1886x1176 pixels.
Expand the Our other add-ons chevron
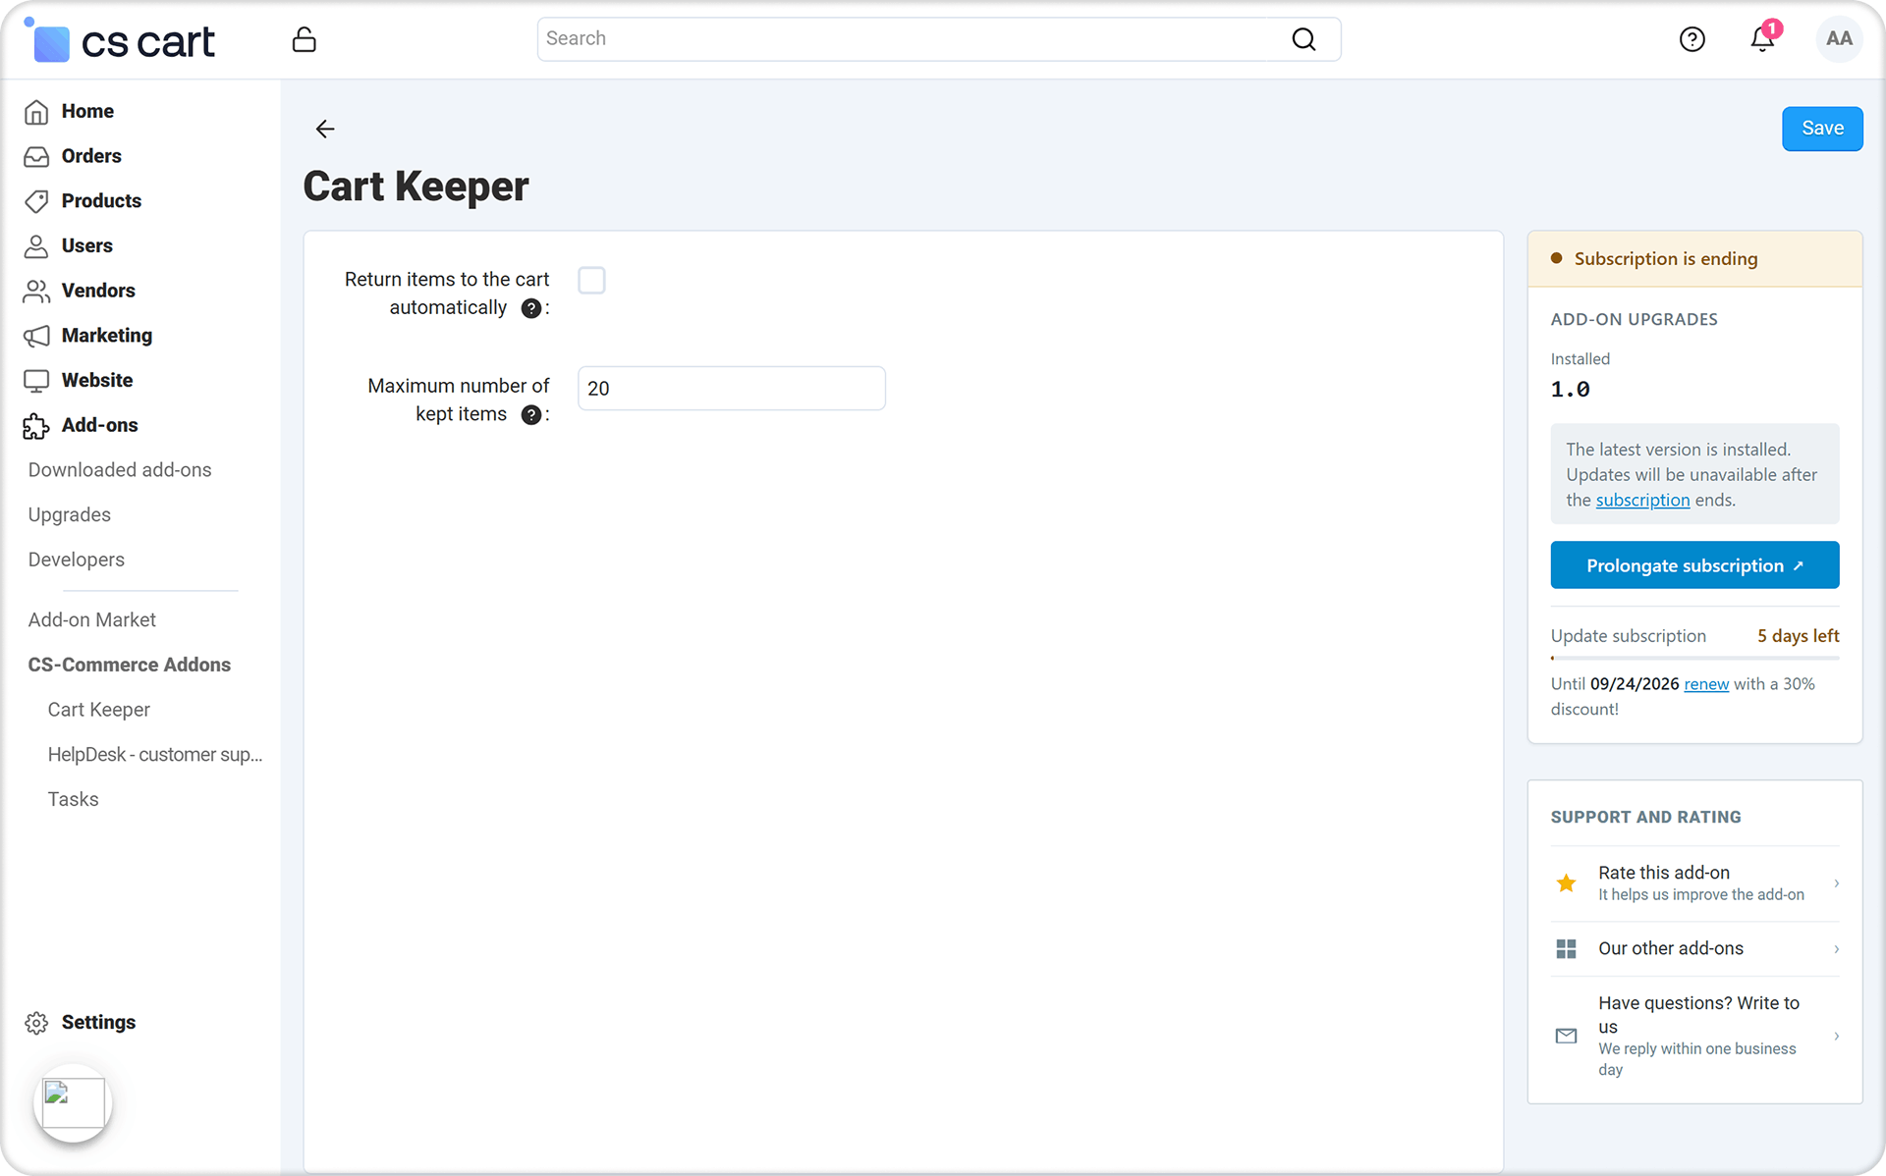click(x=1836, y=949)
